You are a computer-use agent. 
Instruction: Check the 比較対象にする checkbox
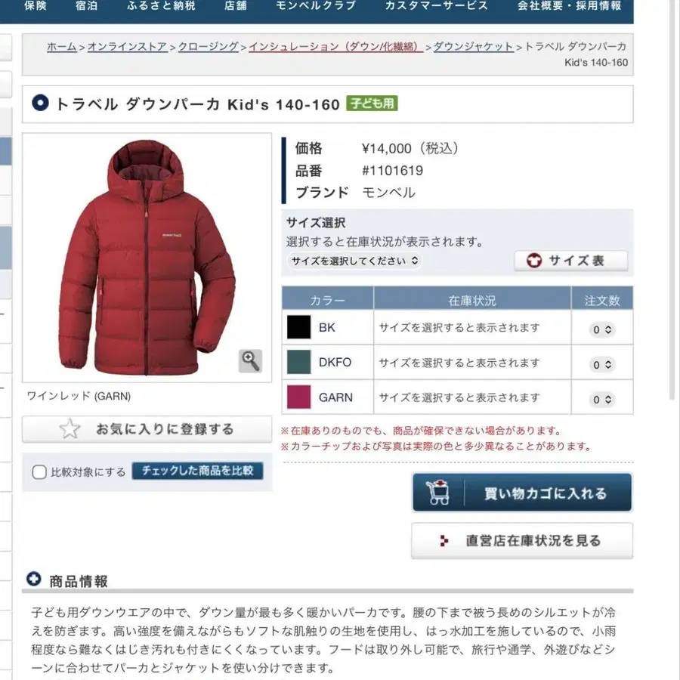(39, 471)
